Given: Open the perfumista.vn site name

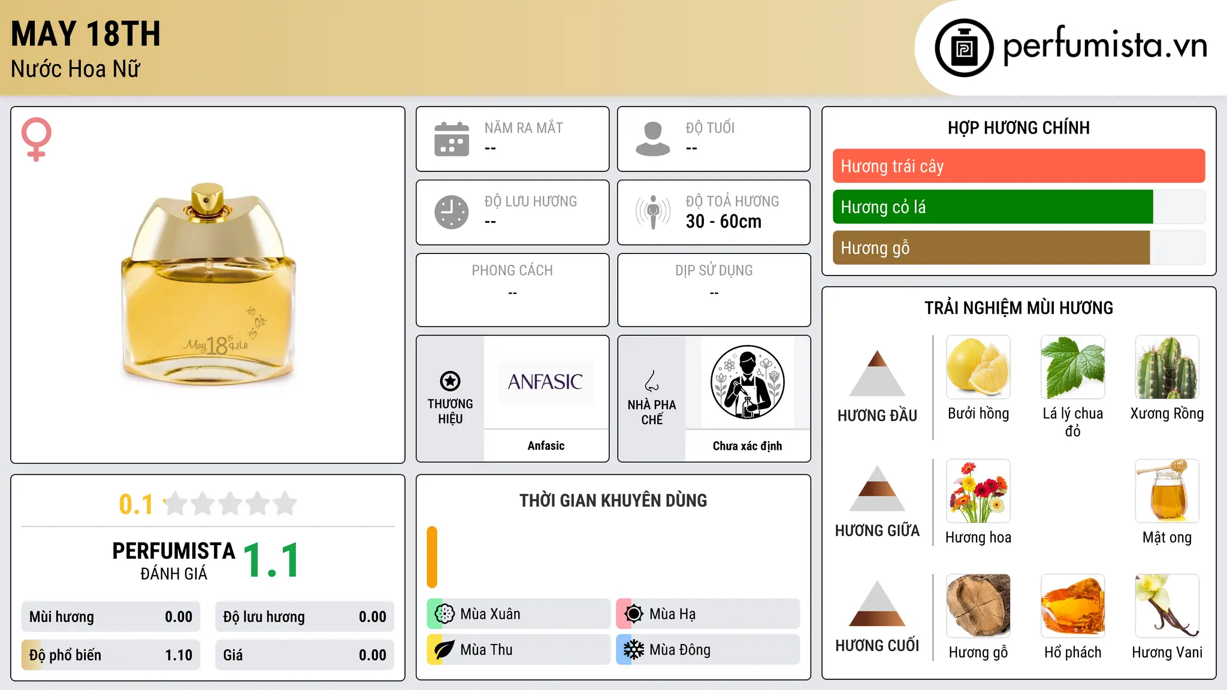Looking at the screenshot, I should point(1105,46).
